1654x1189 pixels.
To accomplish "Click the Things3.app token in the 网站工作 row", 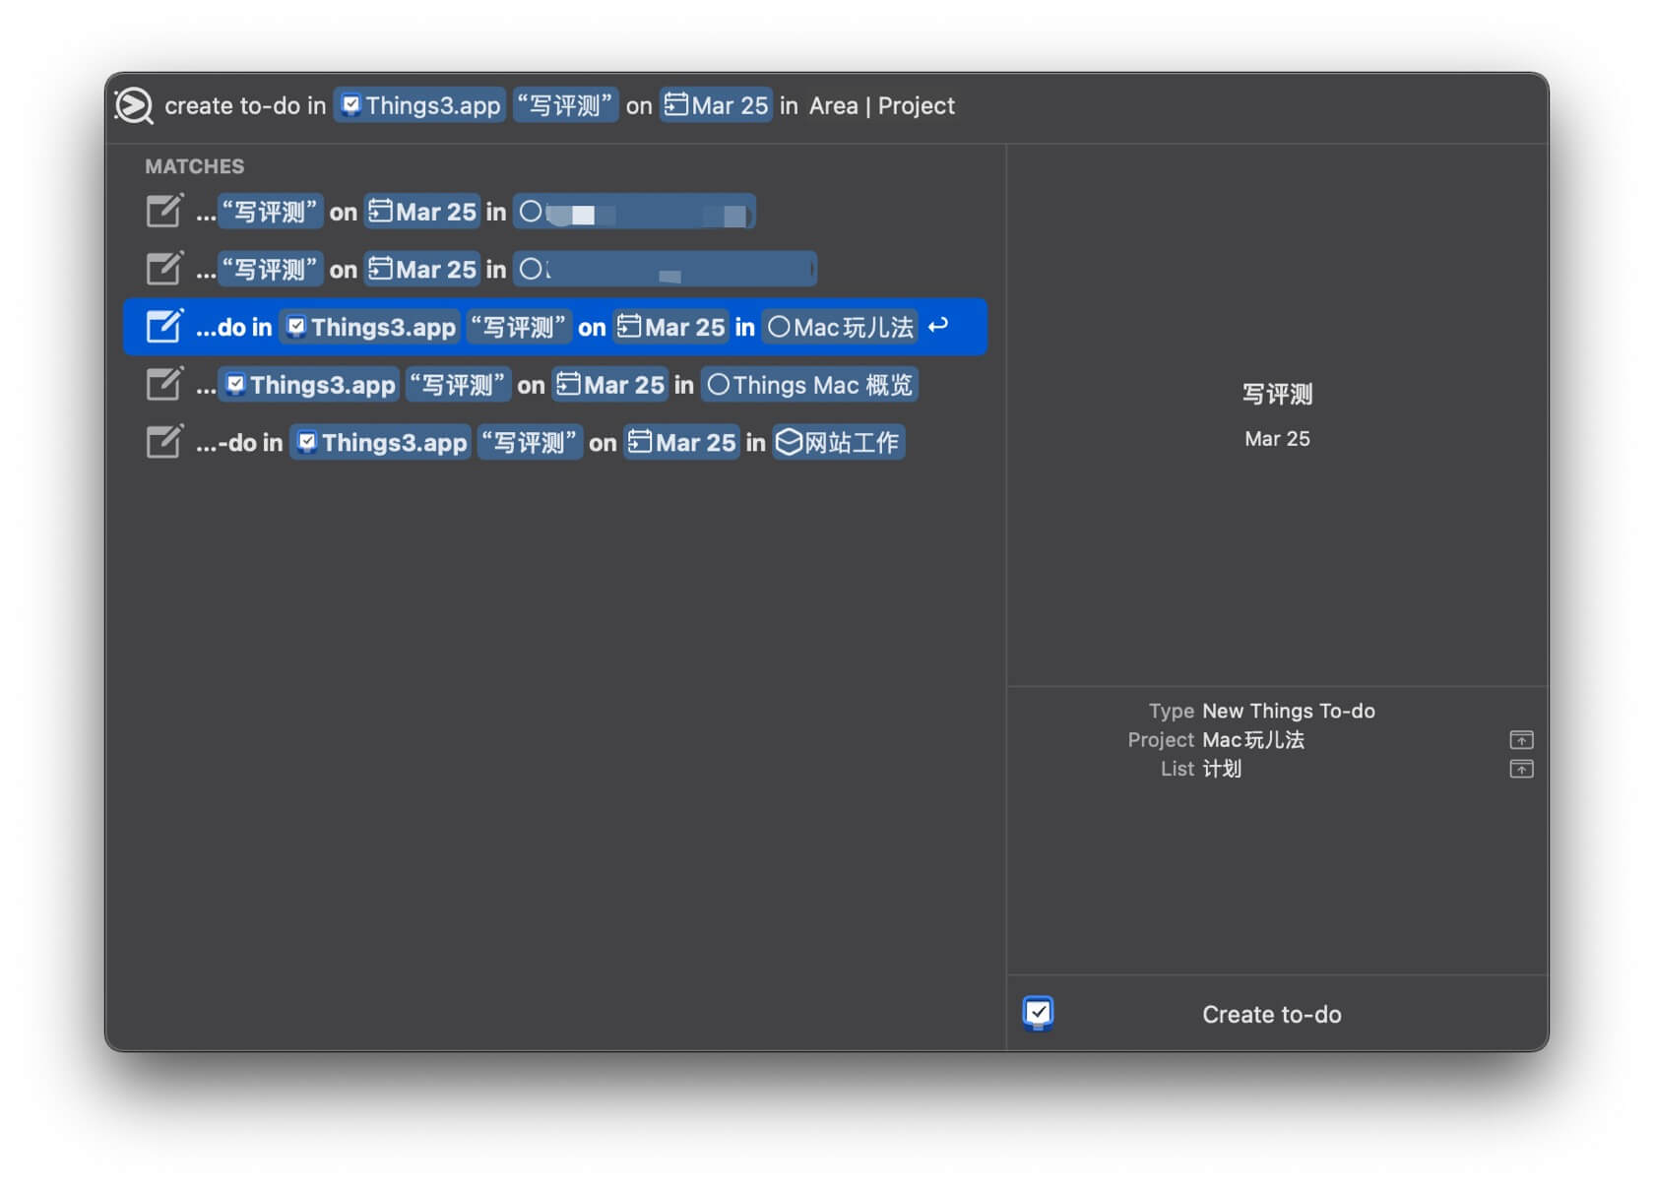I will pos(381,442).
